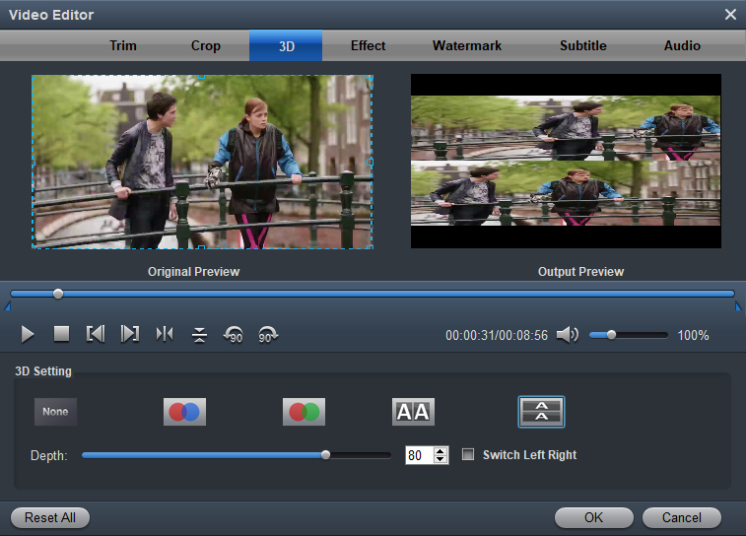Select red/green anaglyph 3D mode
The height and width of the screenshot is (536, 746).
point(304,412)
